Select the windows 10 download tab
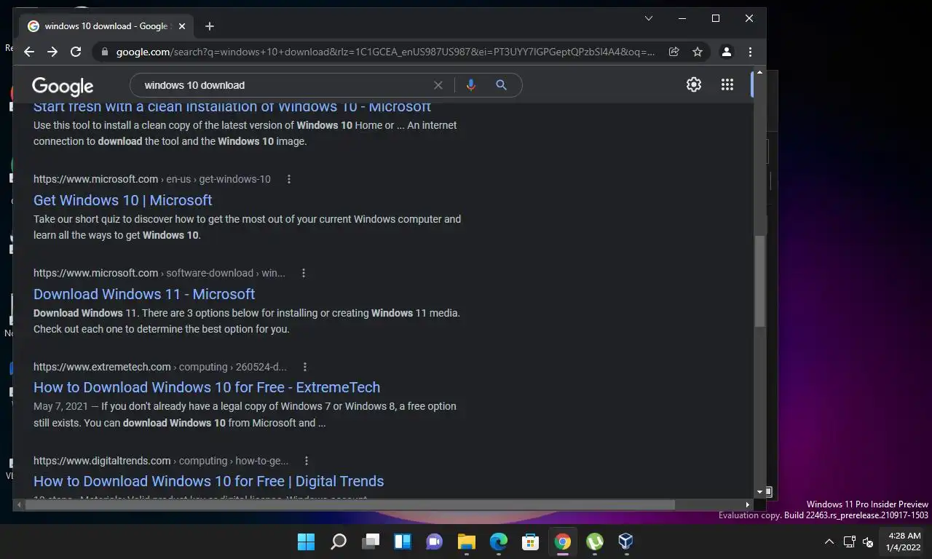 pos(107,26)
